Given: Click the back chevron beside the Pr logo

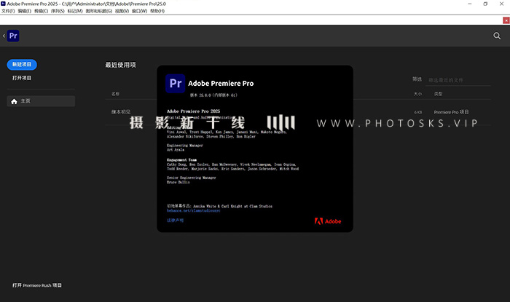Looking at the screenshot, I should tap(4, 36).
